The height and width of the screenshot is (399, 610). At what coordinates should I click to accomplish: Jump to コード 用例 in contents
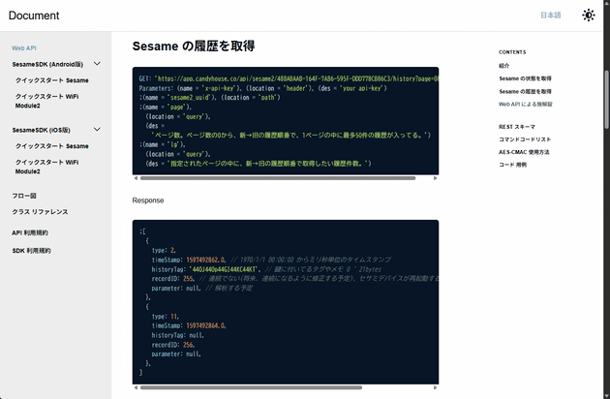[513, 165]
